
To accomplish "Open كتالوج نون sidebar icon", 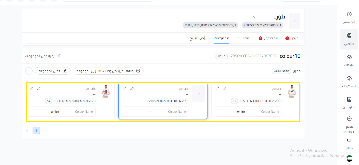I will (x=349, y=99).
